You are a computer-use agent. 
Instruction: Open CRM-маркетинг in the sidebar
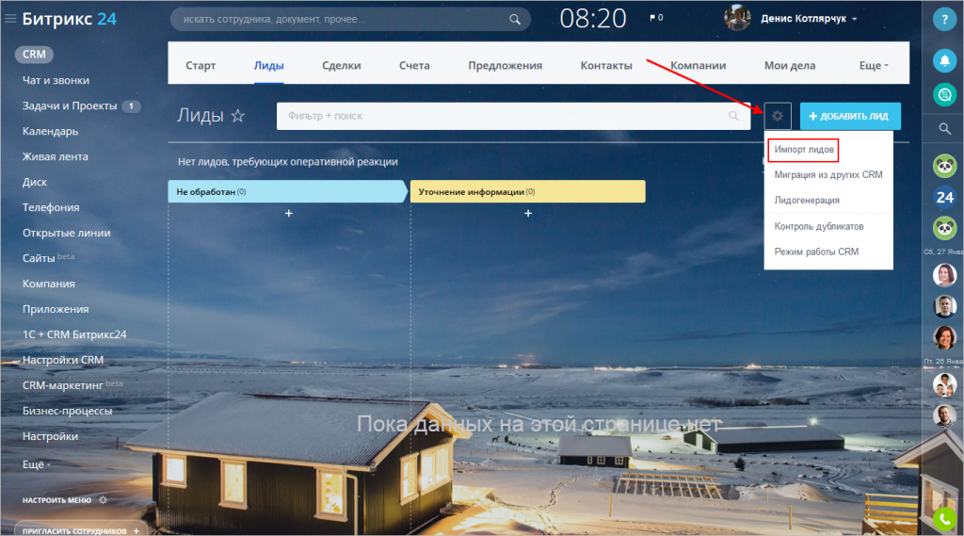point(63,385)
